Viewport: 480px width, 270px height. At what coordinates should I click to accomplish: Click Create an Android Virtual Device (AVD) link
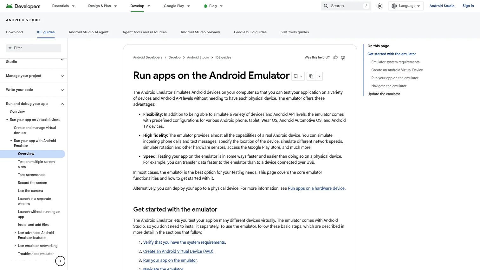(x=178, y=251)
